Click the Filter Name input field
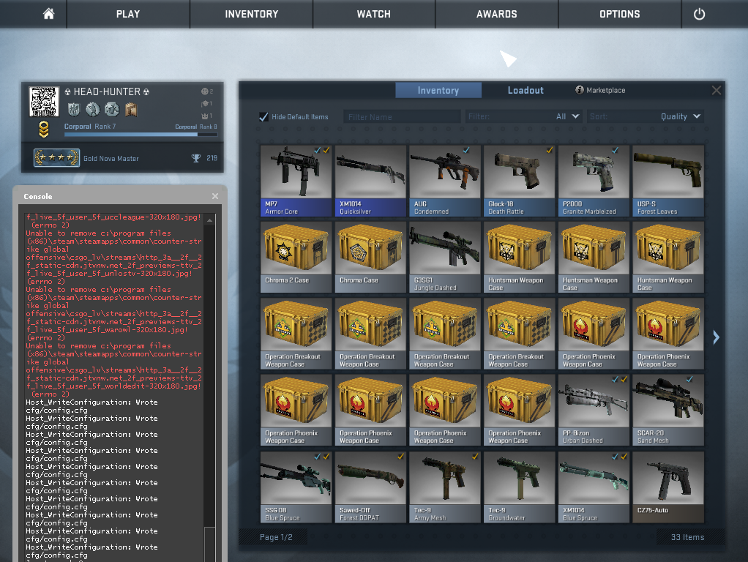The height and width of the screenshot is (562, 748). [402, 117]
